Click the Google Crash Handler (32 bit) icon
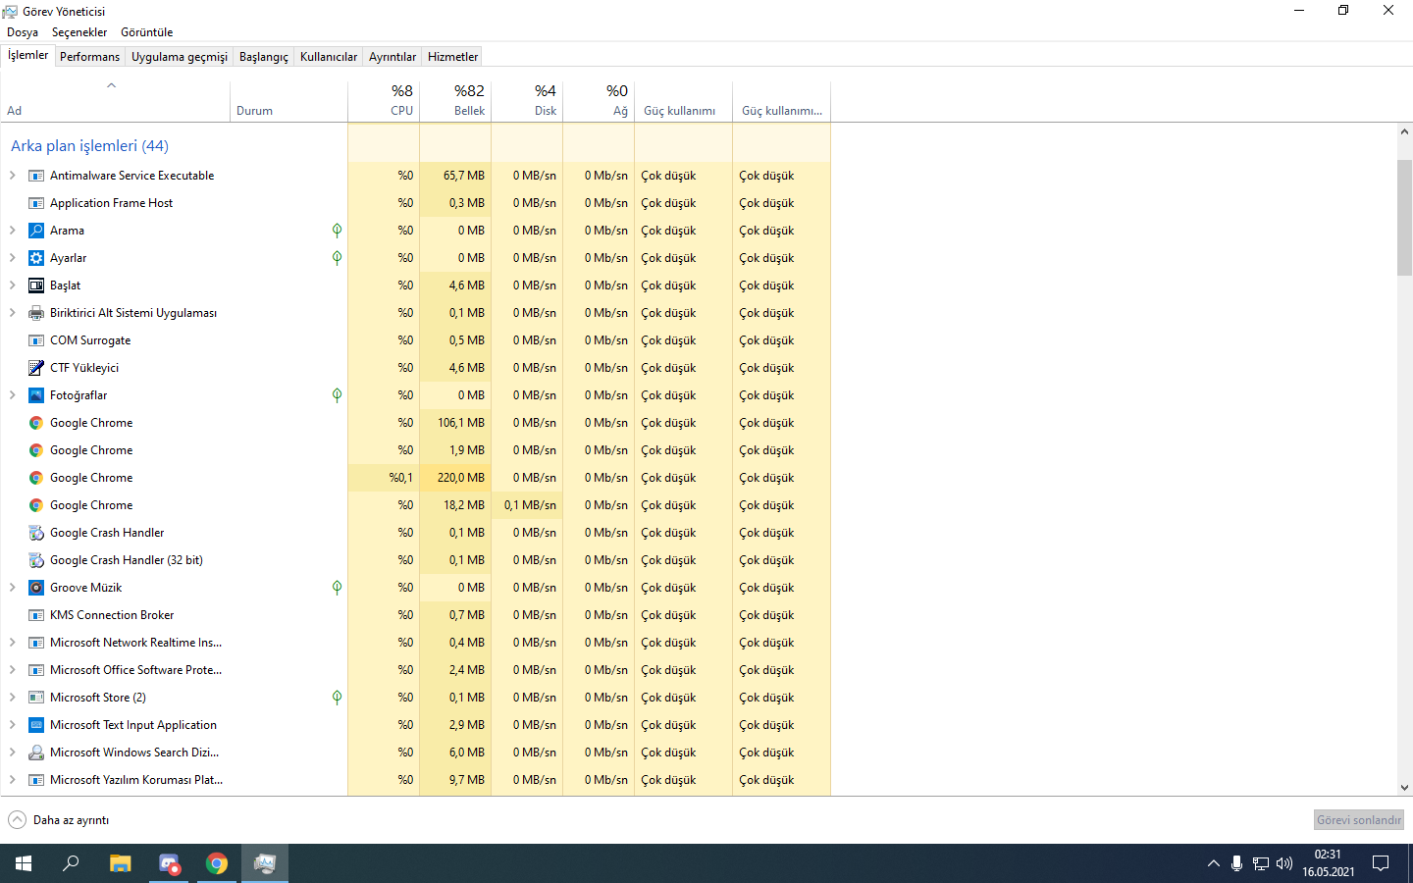This screenshot has height=883, width=1413. pyautogui.click(x=36, y=560)
